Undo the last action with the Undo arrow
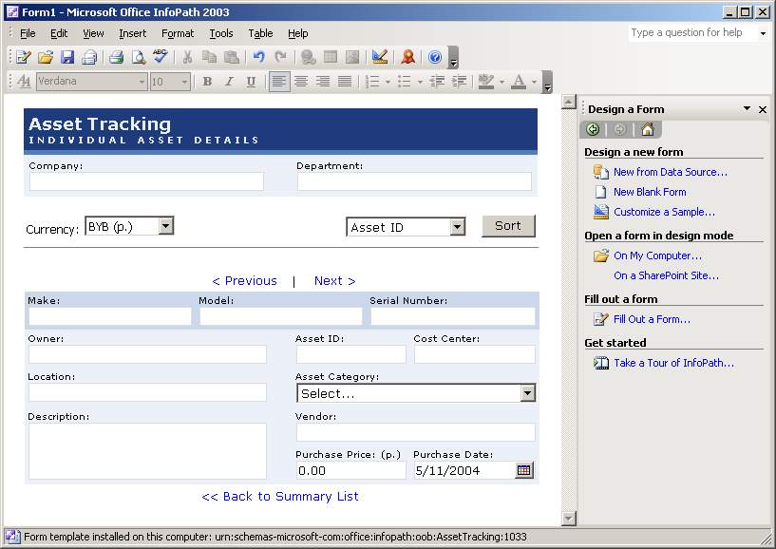 click(x=258, y=57)
